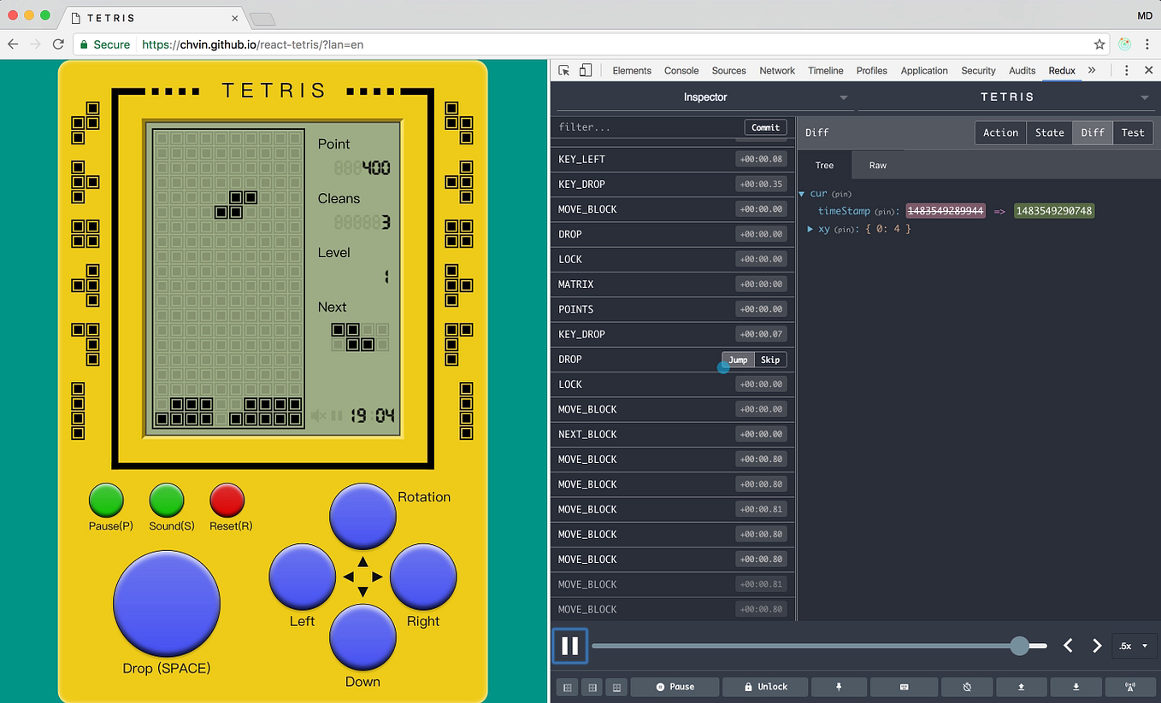This screenshot has width=1161, height=703.
Task: Click the filter input field
Action: (x=648, y=127)
